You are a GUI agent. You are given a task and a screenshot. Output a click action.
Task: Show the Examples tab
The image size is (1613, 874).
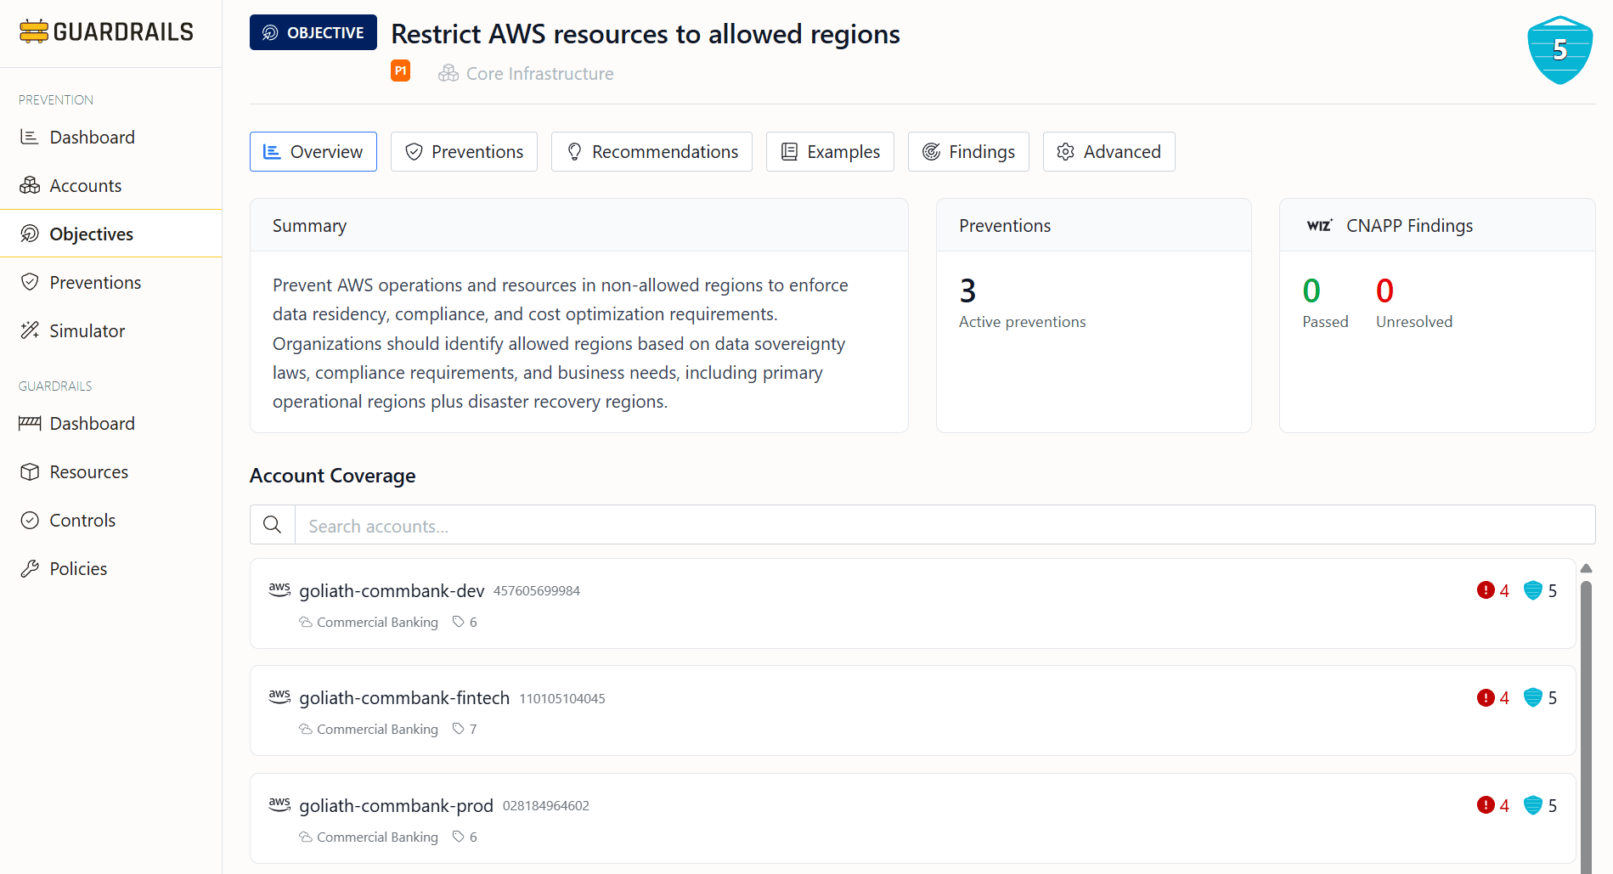pyautogui.click(x=830, y=152)
